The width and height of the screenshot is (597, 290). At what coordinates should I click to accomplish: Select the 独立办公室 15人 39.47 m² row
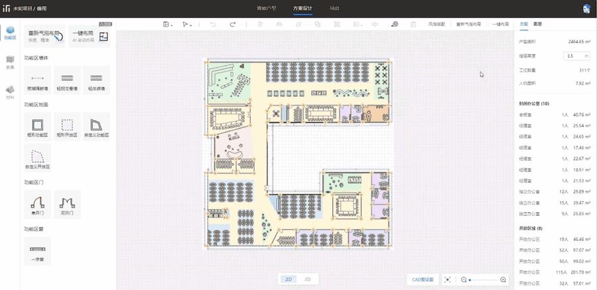tap(555, 202)
